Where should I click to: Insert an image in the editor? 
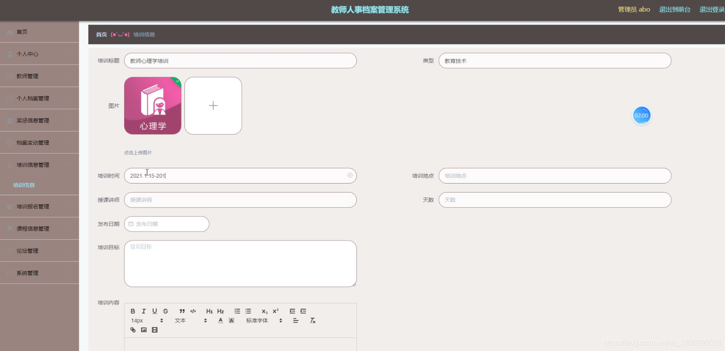144,330
